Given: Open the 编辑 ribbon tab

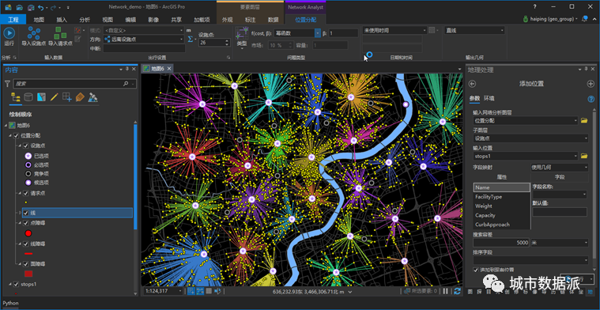Looking at the screenshot, I should tap(130, 20).
